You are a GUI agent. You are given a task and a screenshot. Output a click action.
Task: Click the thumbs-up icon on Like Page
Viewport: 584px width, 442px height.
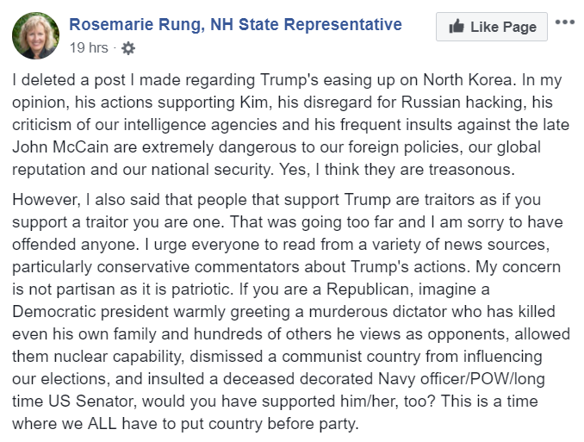pos(455,28)
